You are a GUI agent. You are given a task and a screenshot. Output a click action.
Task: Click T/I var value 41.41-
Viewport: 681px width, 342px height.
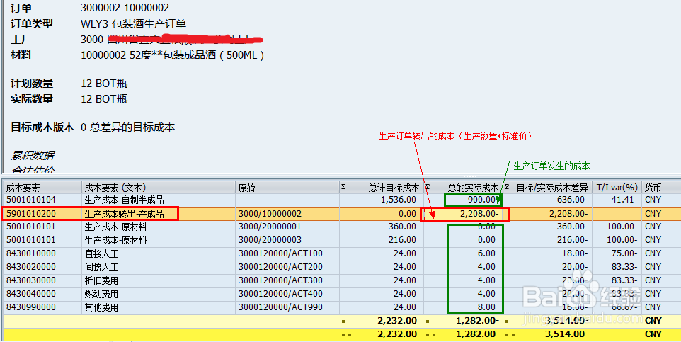coord(624,200)
